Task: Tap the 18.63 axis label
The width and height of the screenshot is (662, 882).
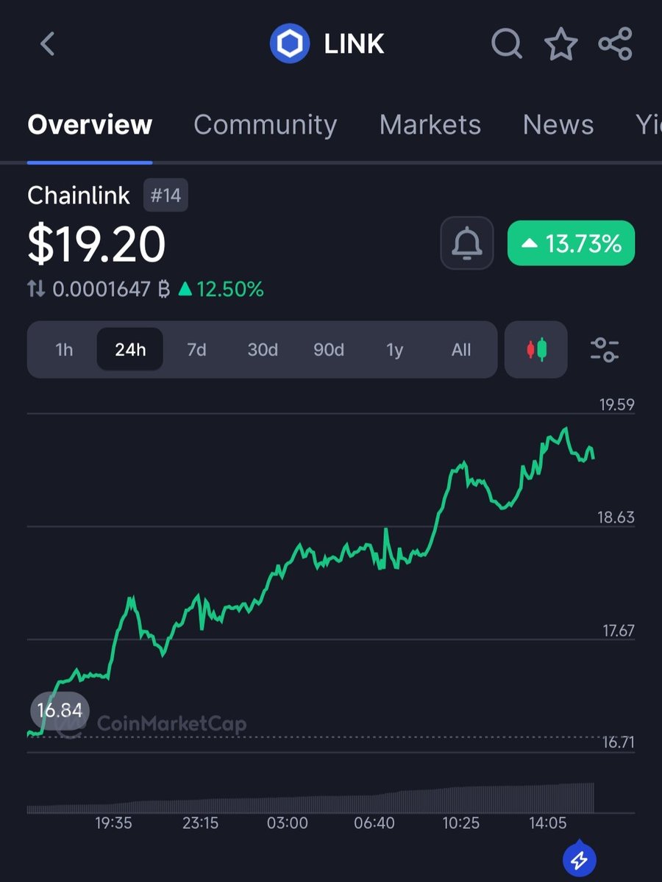Action: 616,517
